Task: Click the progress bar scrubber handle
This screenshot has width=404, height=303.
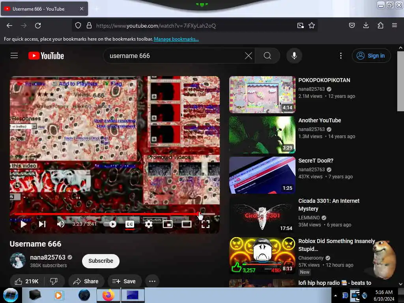Action: tap(199, 214)
